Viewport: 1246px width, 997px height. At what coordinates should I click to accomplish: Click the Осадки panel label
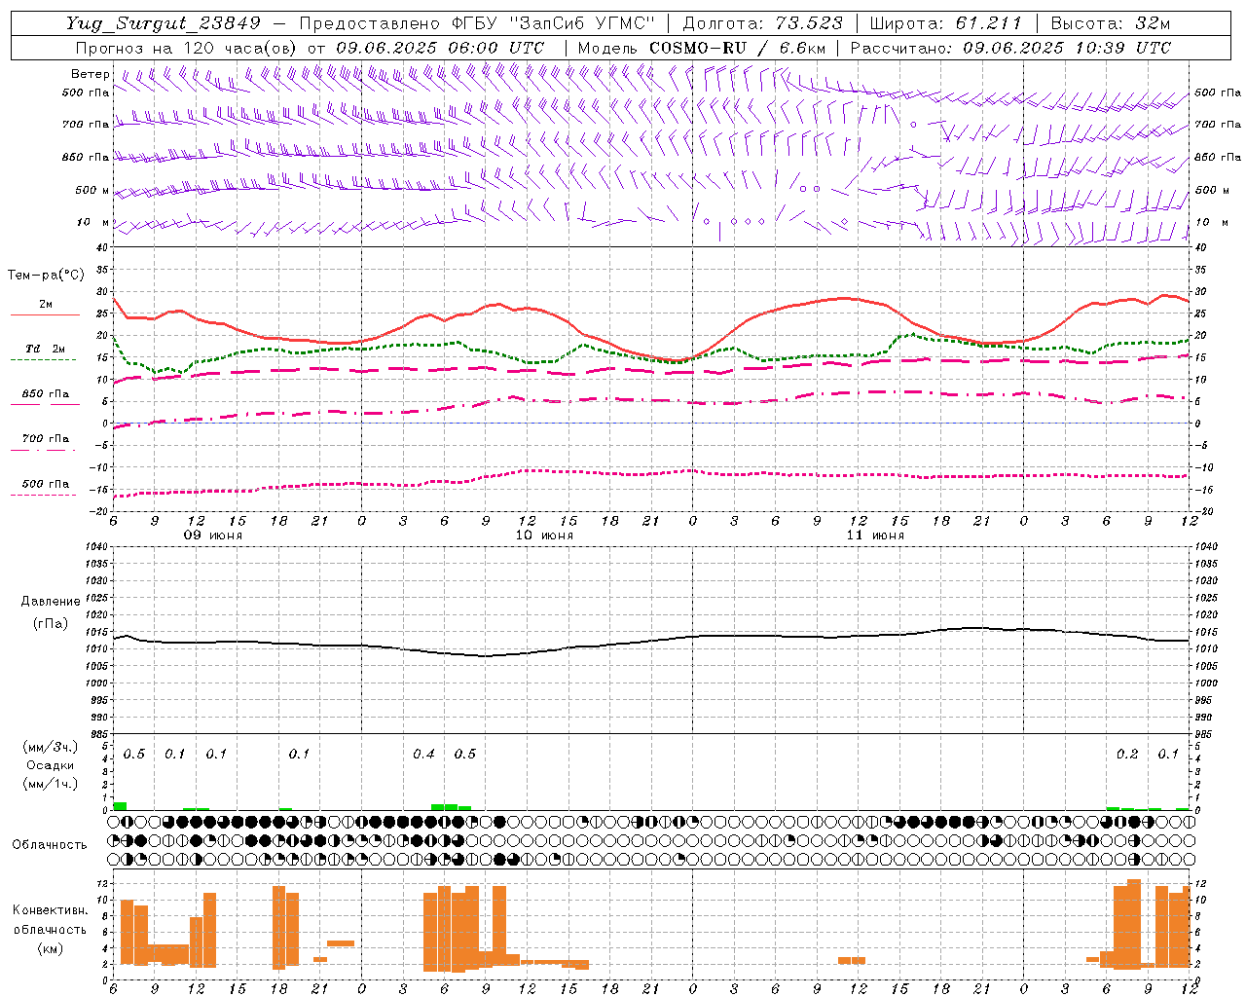coord(51,765)
